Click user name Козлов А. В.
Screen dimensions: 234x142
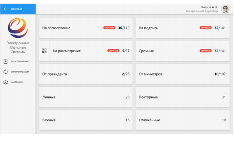click(x=209, y=7)
